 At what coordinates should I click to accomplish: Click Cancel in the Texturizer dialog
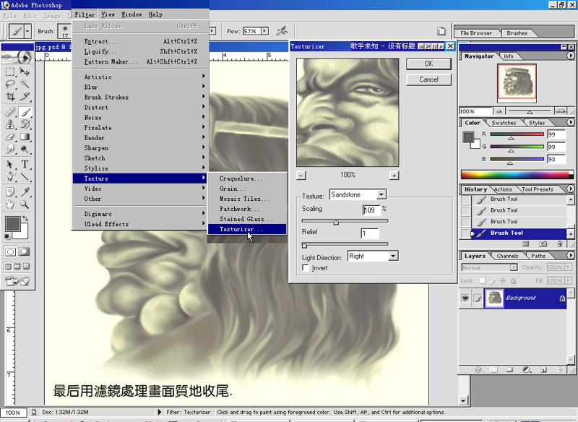click(x=428, y=79)
